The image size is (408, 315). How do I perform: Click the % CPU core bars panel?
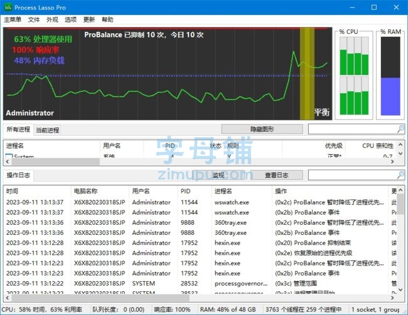tap(354, 76)
